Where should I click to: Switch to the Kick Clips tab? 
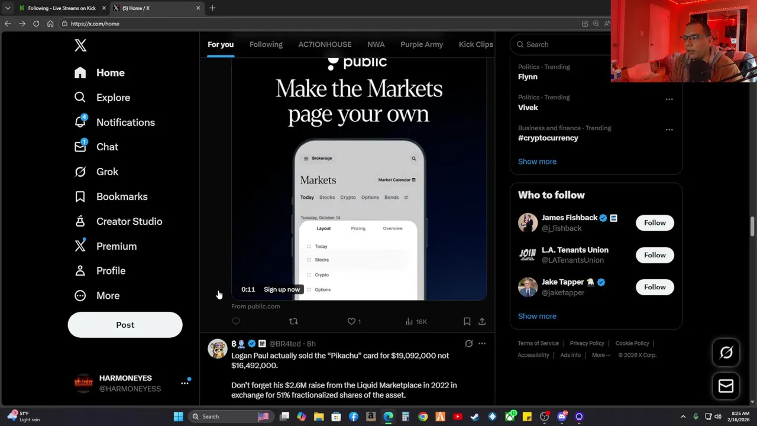click(x=475, y=44)
